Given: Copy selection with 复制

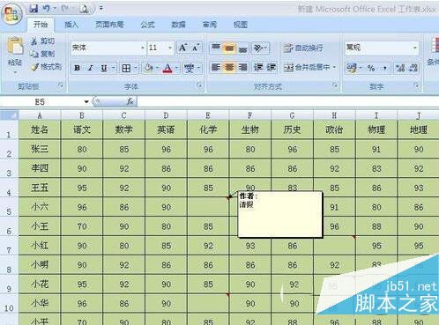Looking at the screenshot, I should tap(43, 54).
